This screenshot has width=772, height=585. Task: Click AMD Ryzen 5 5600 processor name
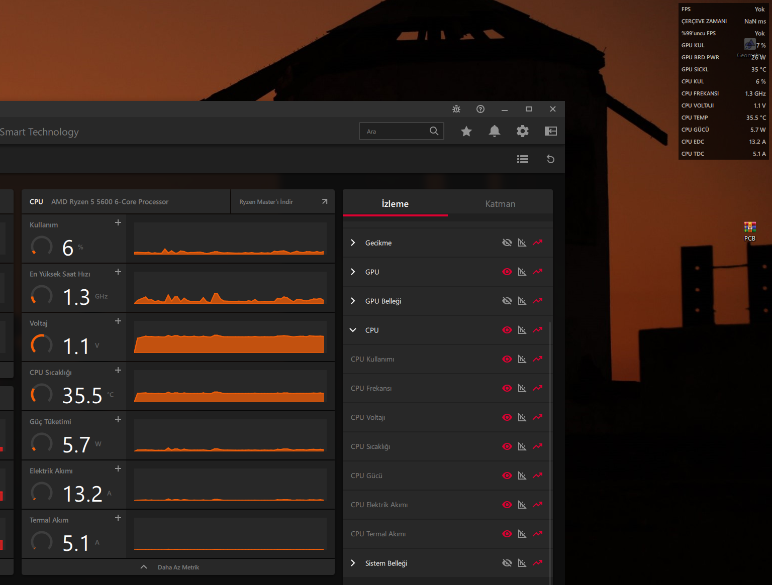click(110, 201)
